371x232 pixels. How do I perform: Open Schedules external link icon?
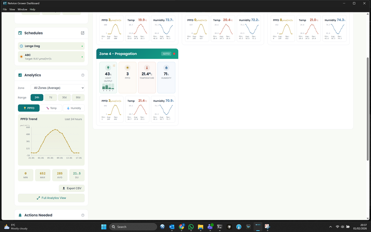tap(82, 33)
